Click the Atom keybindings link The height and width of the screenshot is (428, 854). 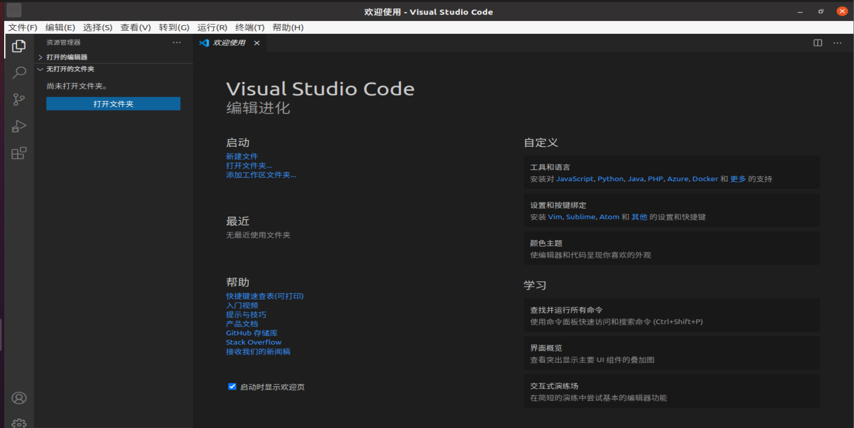coord(609,217)
